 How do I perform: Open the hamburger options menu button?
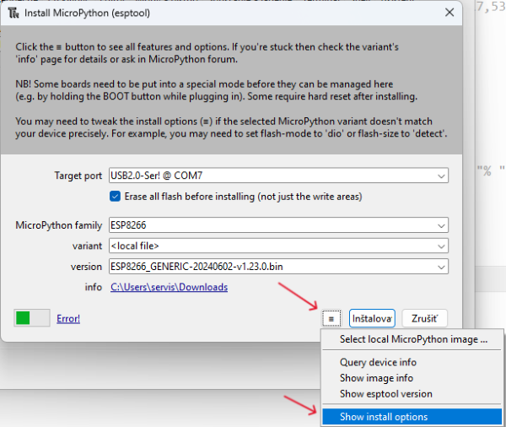tap(331, 318)
